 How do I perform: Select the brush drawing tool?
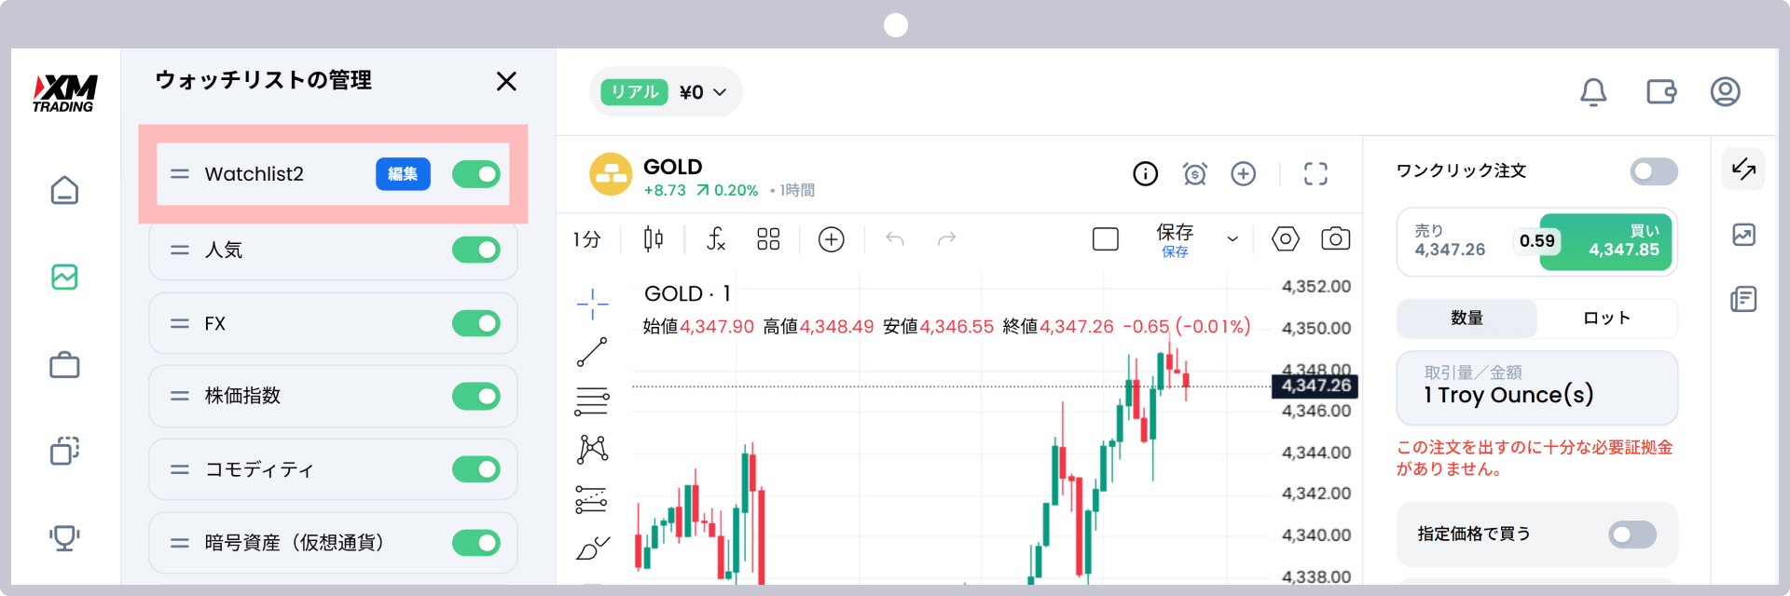pyautogui.click(x=593, y=549)
